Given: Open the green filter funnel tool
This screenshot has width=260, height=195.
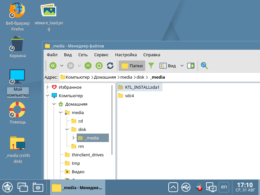Looking at the screenshot, I should pos(151,66).
